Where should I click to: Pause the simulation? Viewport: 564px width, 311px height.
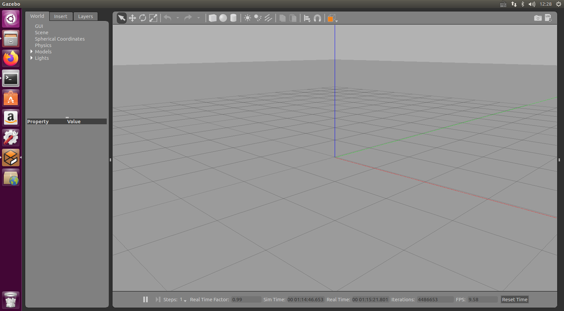pos(145,299)
